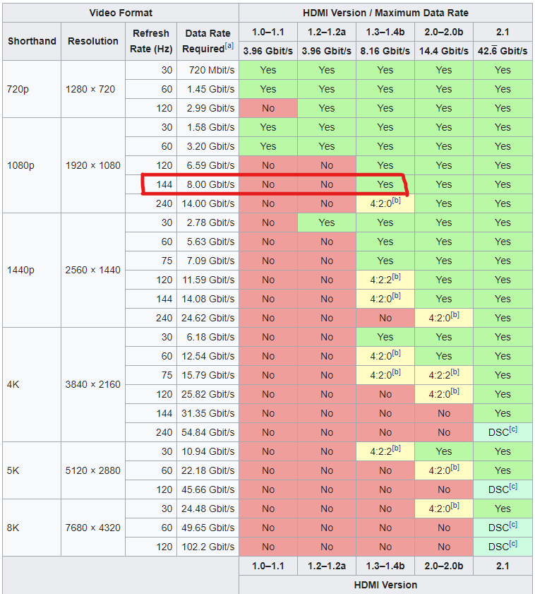Click the "1080p" shorthand cell
This screenshot has height=594, width=535.
(x=32, y=165)
